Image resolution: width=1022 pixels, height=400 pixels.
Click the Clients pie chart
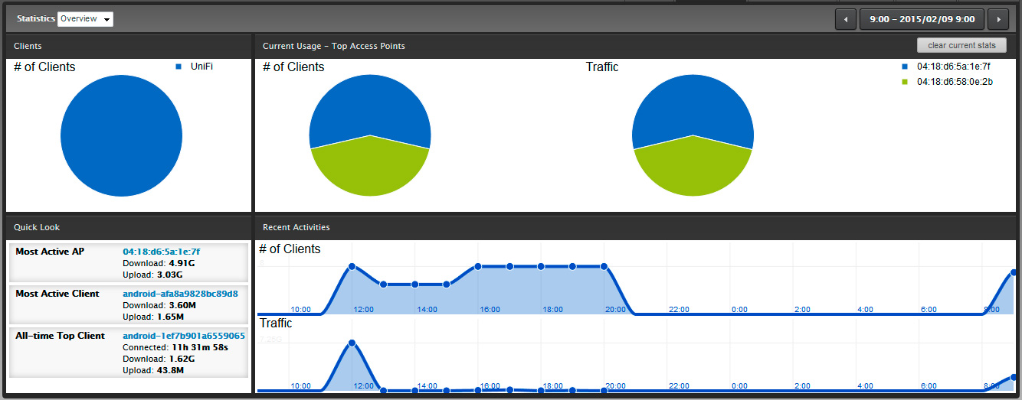pyautogui.click(x=121, y=135)
